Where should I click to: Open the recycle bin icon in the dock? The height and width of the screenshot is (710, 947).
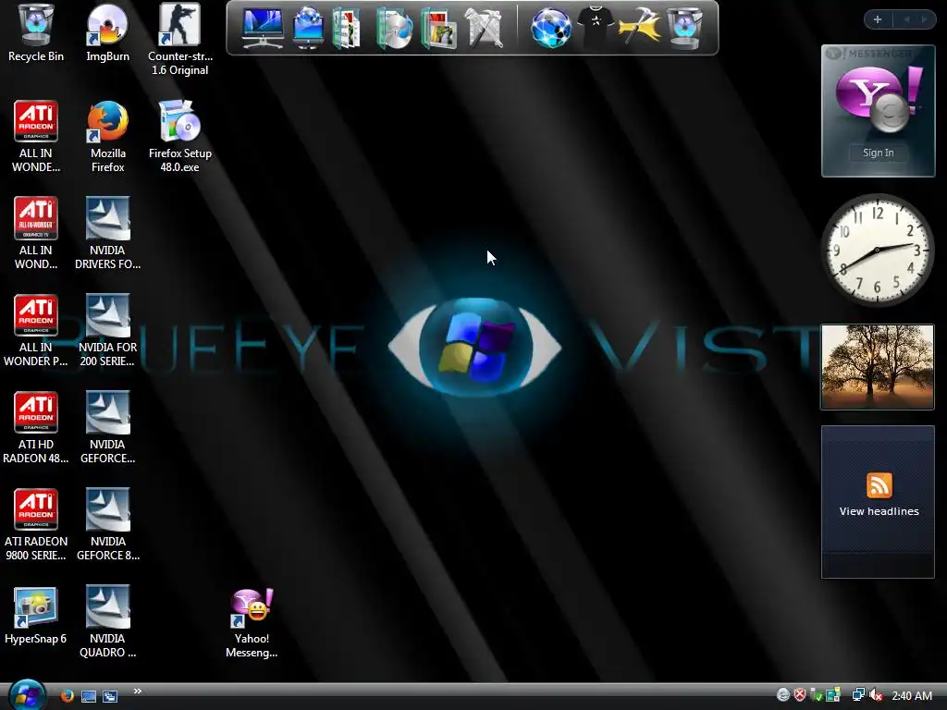(x=683, y=28)
